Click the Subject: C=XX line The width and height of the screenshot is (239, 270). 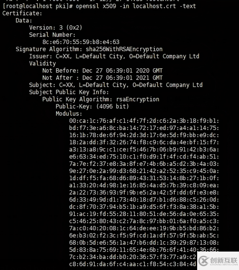pos(116,85)
